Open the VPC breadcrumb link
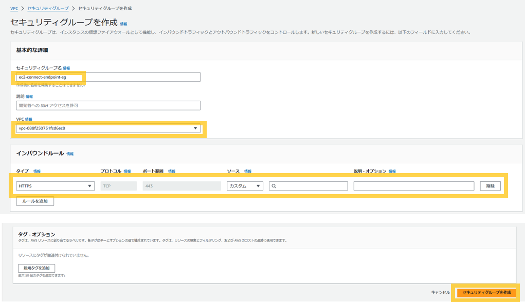Viewport: 525px width, 302px height. click(14, 8)
